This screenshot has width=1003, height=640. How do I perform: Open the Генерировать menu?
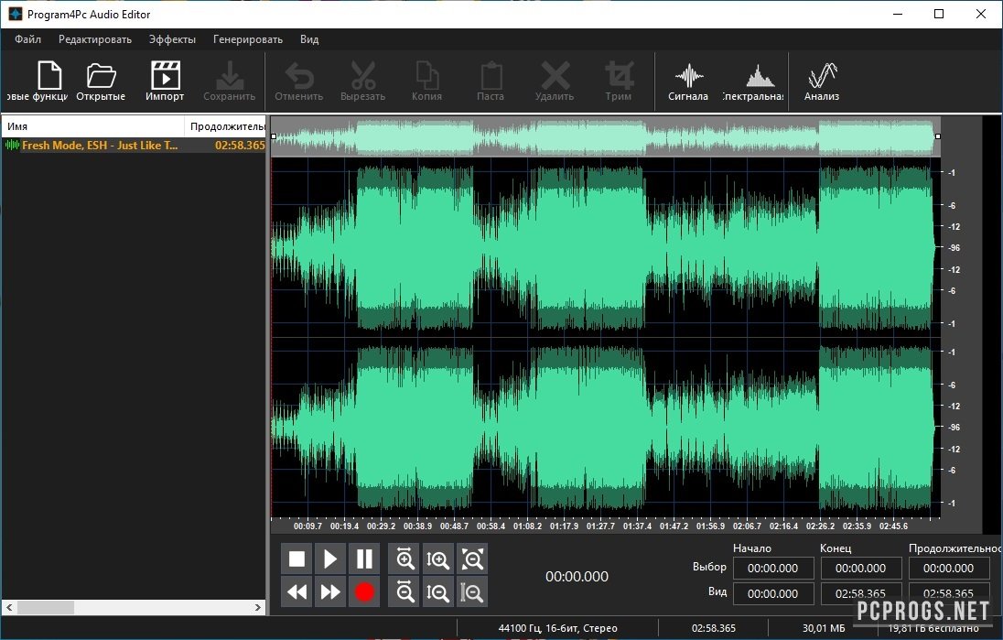pos(247,39)
